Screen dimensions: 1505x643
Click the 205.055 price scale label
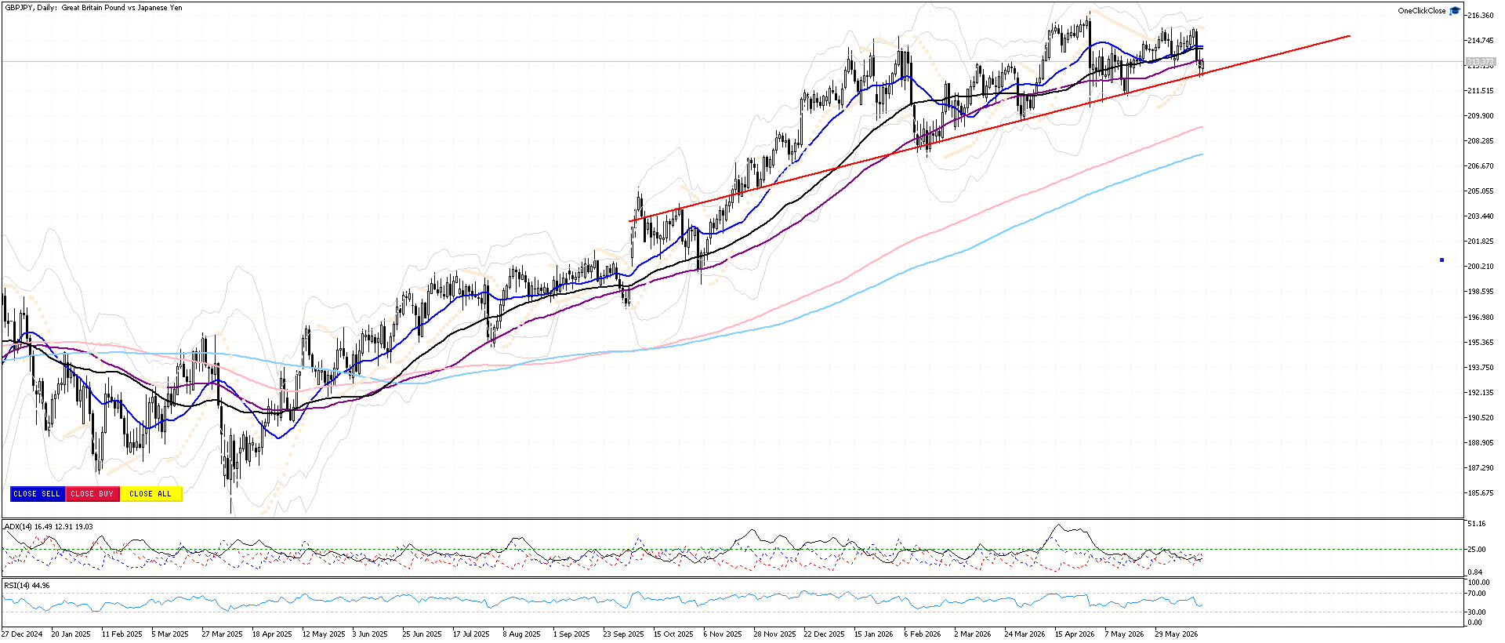pyautogui.click(x=1480, y=191)
